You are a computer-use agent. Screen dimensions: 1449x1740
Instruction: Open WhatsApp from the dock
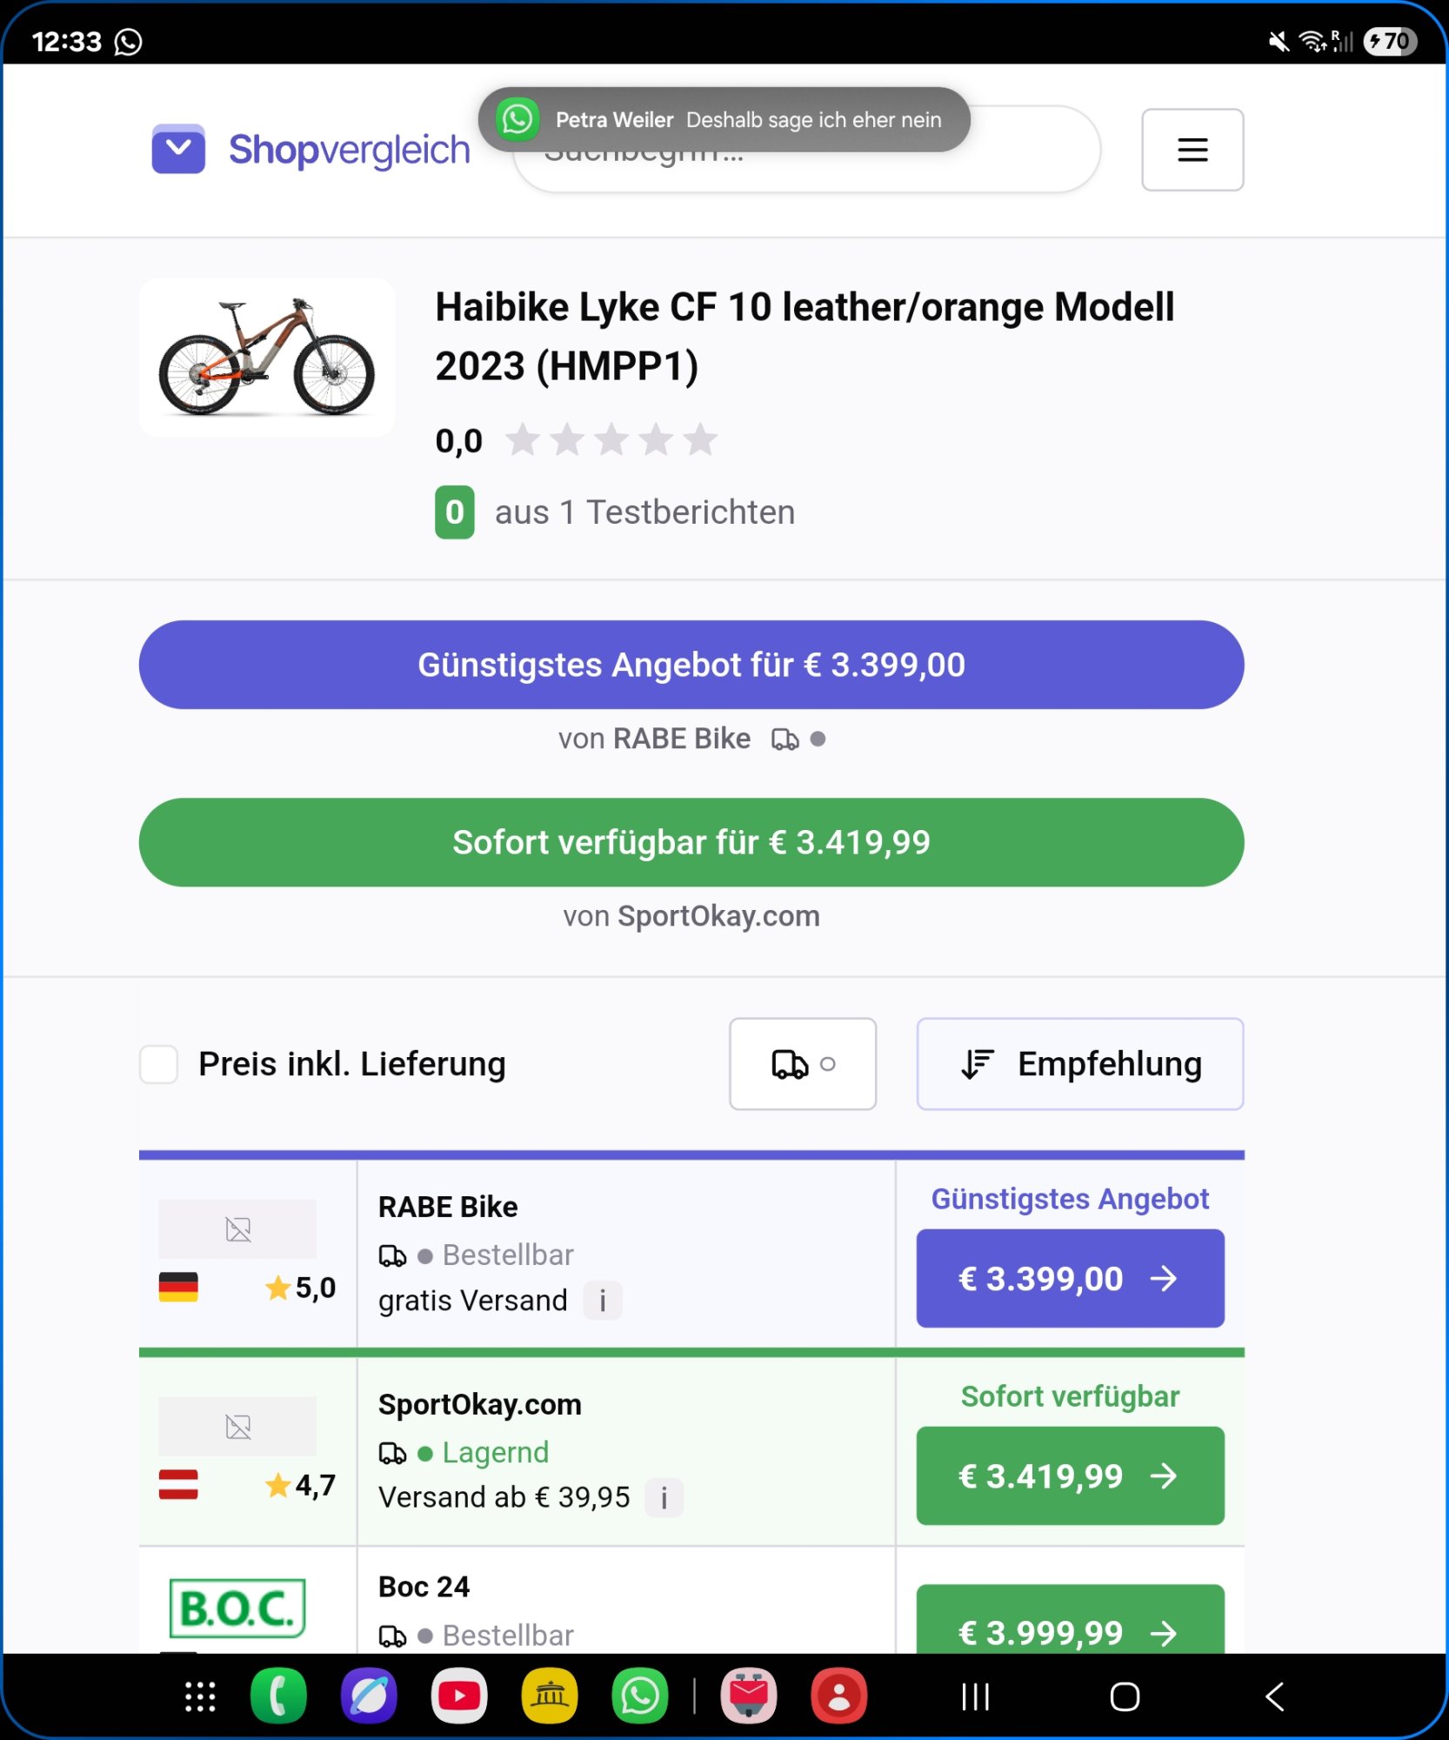tap(640, 1696)
